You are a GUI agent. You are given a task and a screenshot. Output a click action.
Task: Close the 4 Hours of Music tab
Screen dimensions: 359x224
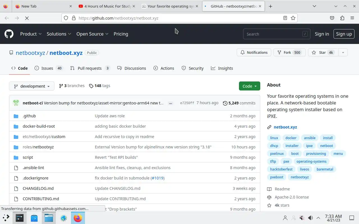click(134, 6)
